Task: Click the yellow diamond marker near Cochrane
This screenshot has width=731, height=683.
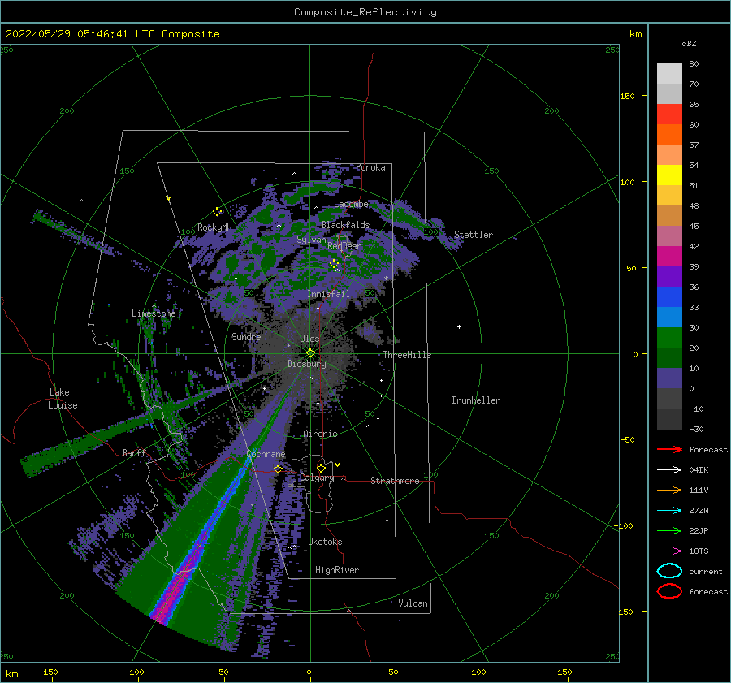Action: point(278,469)
